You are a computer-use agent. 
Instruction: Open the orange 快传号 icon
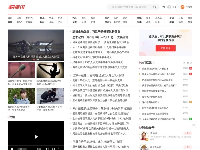tap(182, 7)
